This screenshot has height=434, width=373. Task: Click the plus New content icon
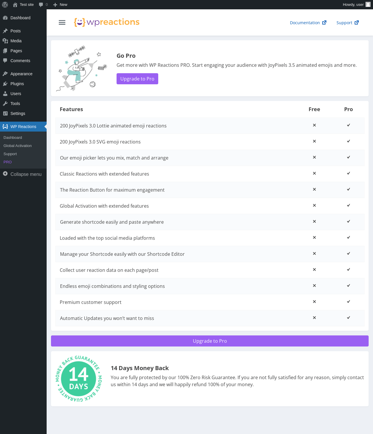pyautogui.click(x=55, y=5)
